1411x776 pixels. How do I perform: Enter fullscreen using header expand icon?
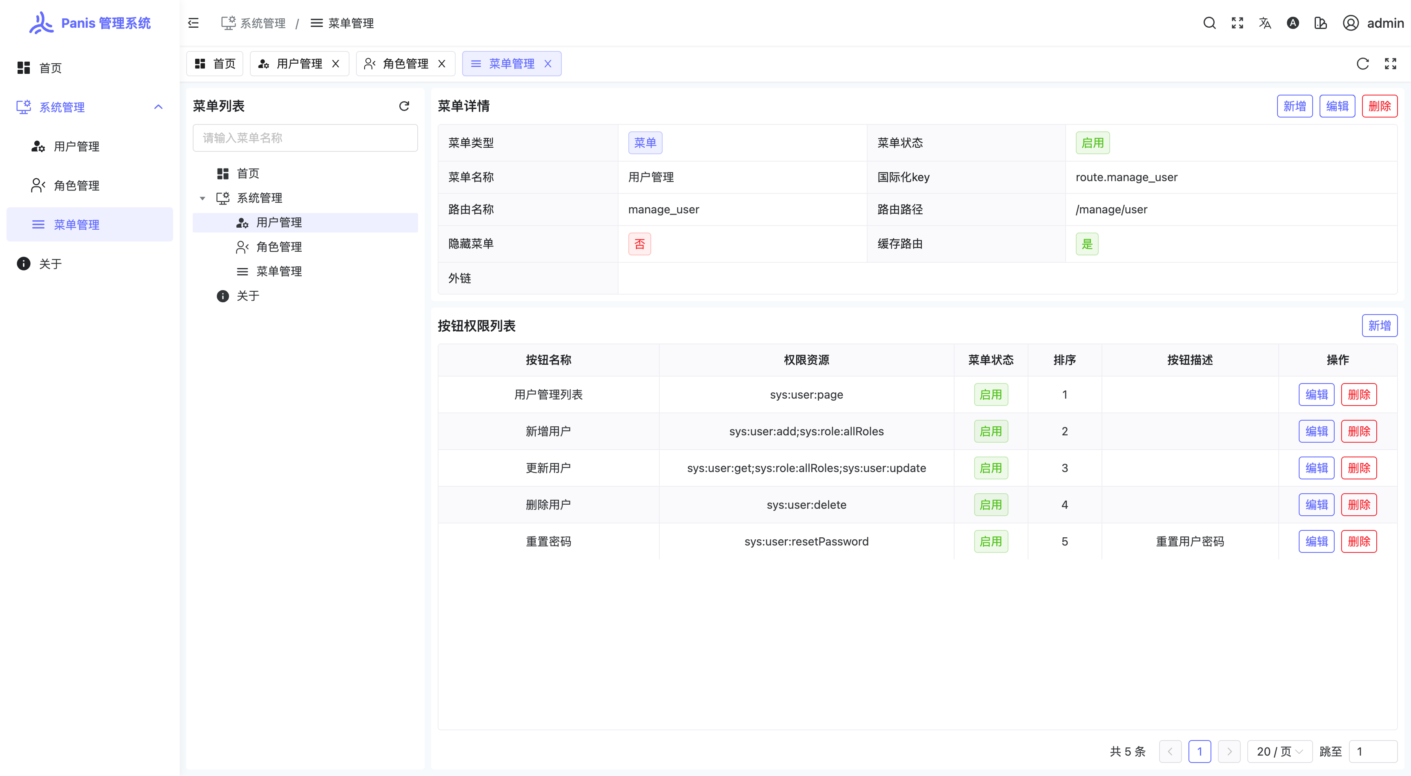point(1237,23)
